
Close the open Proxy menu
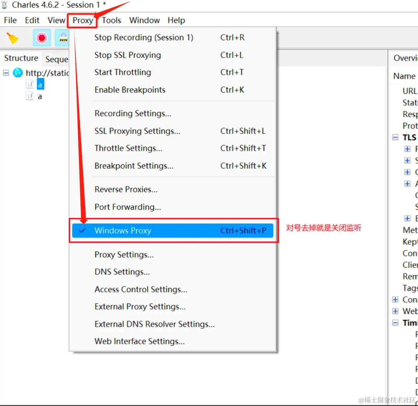pyautogui.click(x=83, y=20)
